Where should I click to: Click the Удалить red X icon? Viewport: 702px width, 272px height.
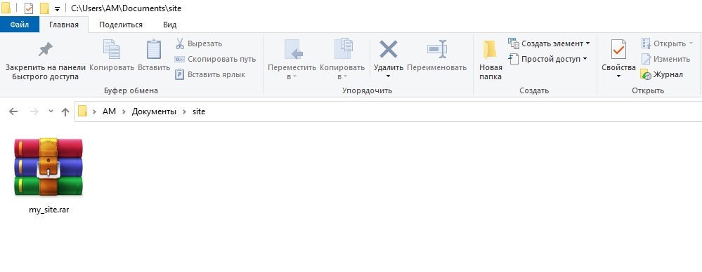388,49
